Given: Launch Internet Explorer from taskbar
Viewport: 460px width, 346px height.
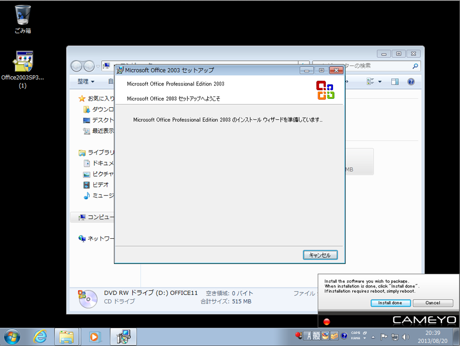Looking at the screenshot, I should (x=40, y=337).
